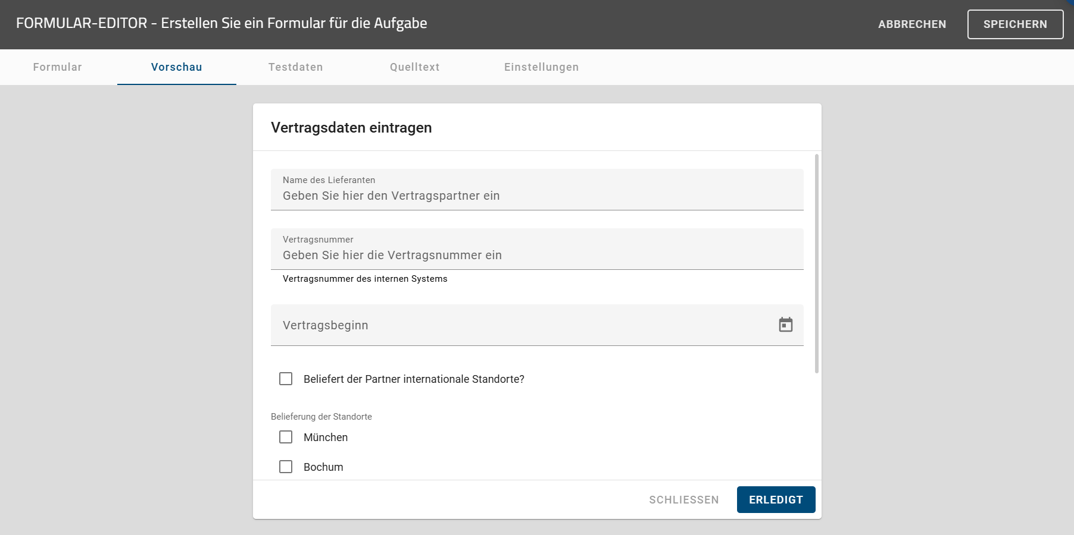1074x535 pixels.
Task: Click the form title 'Vertragsdaten eintragen'
Action: coord(351,127)
